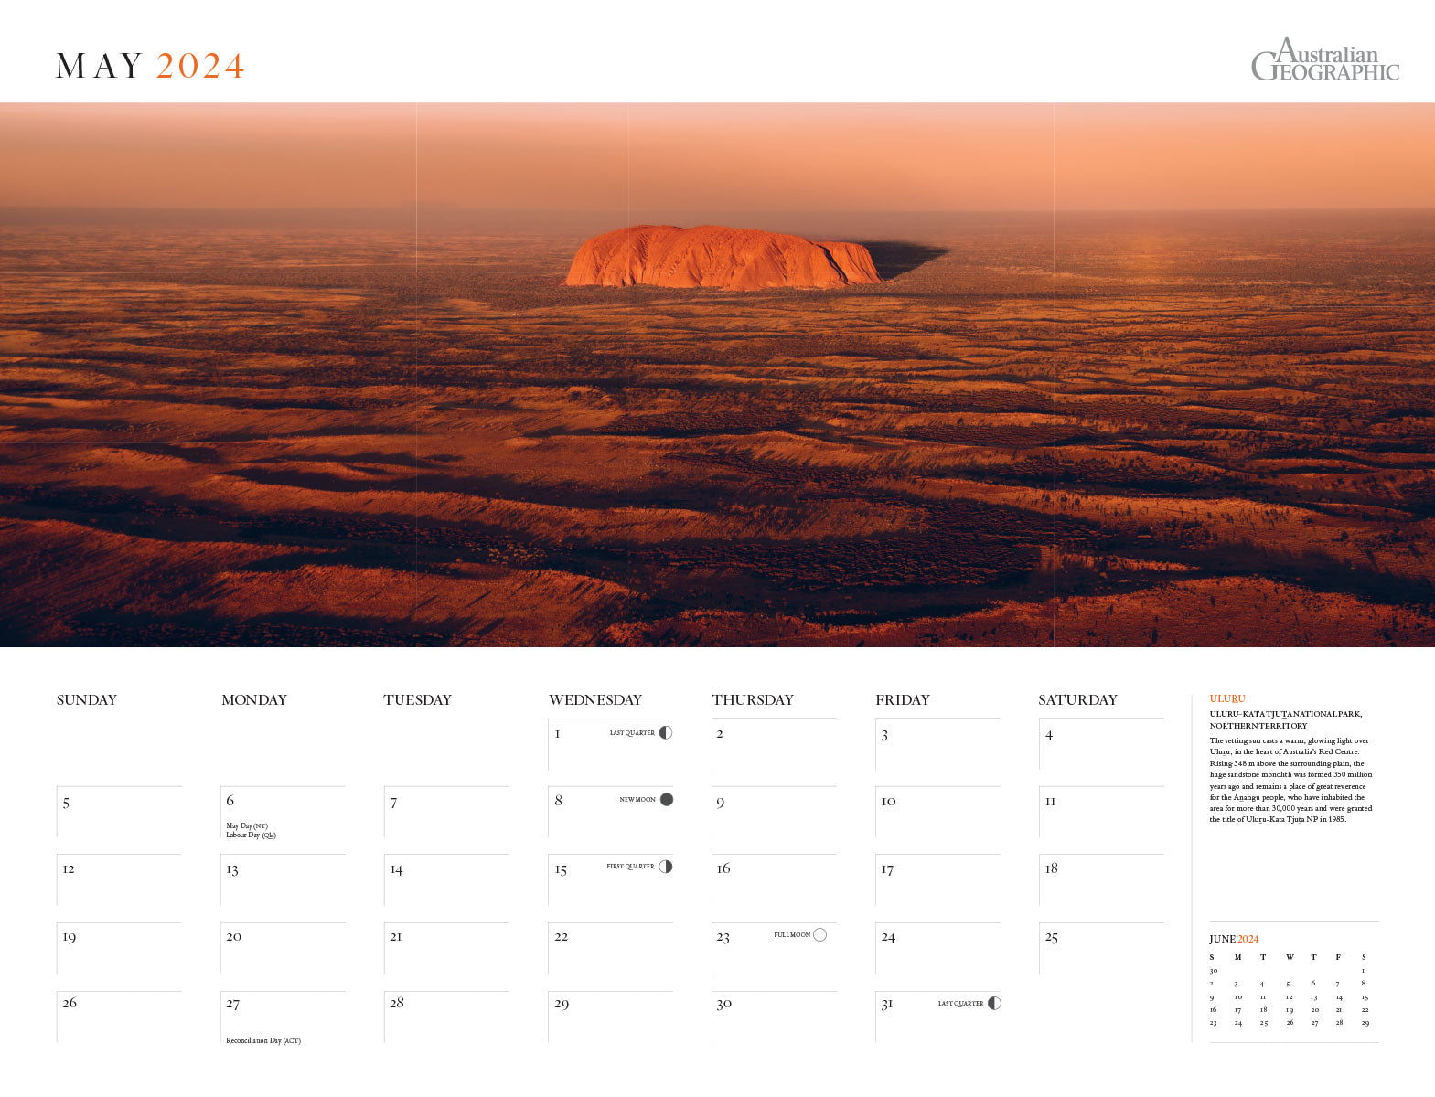
Task: Click the full moon icon on May 23
Action: coord(819,934)
